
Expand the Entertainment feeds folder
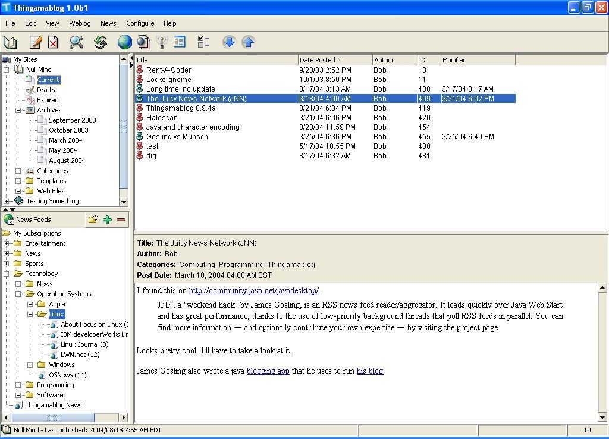[x=7, y=243]
